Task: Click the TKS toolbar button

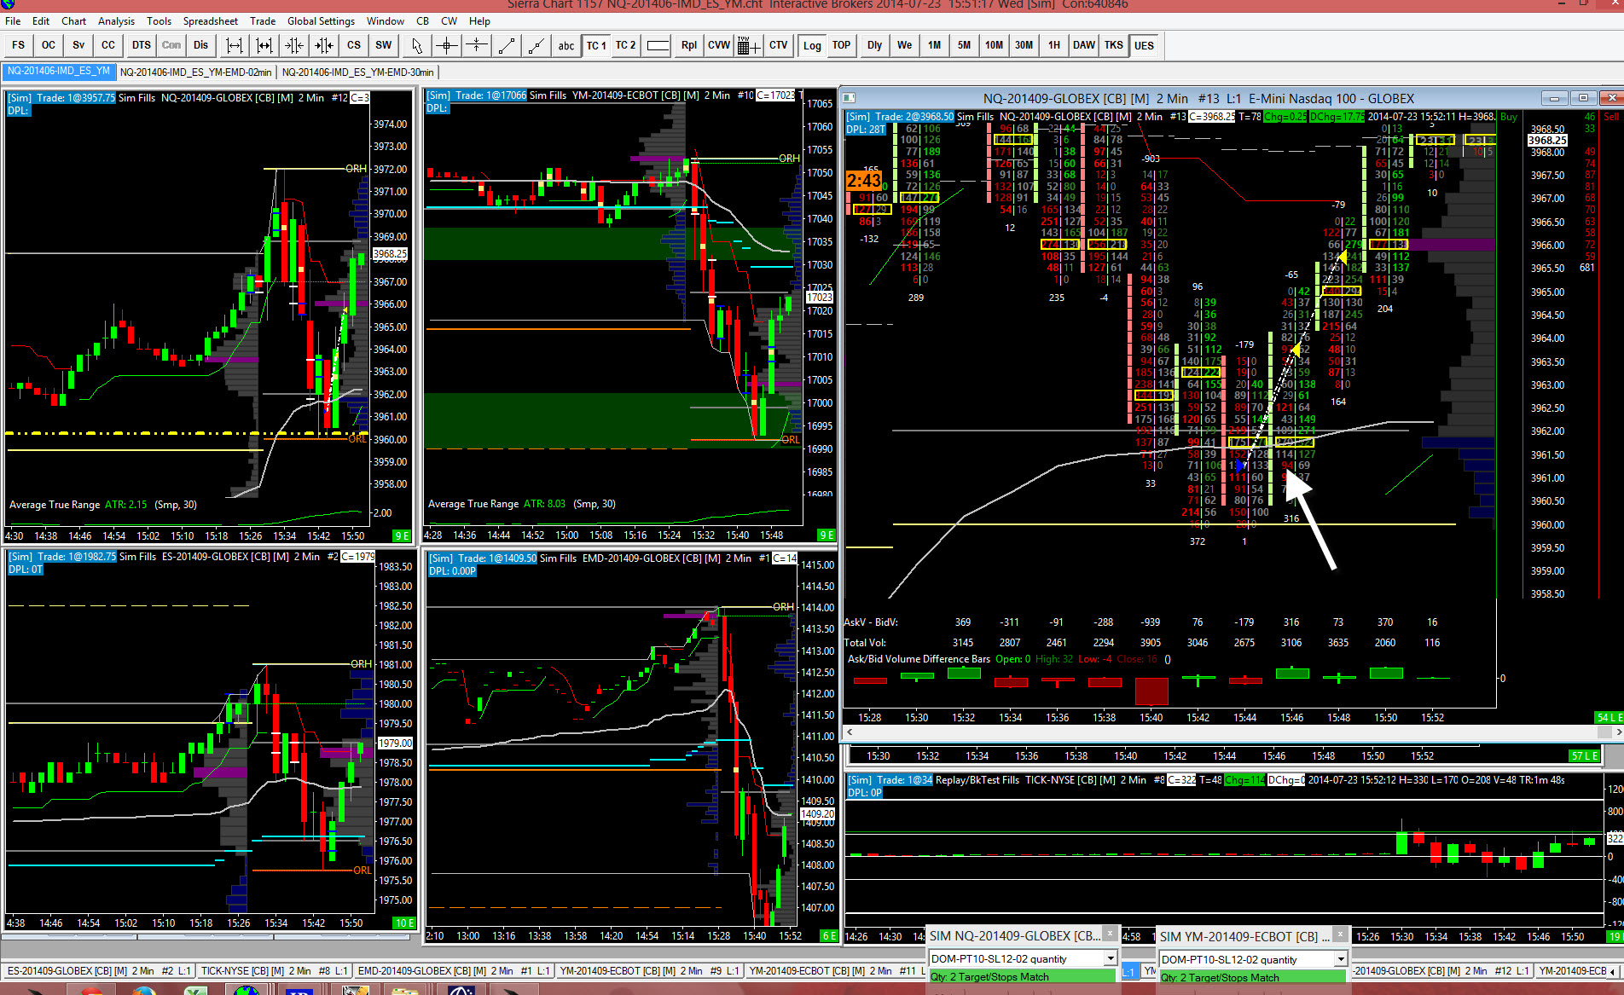Action: tap(1114, 45)
